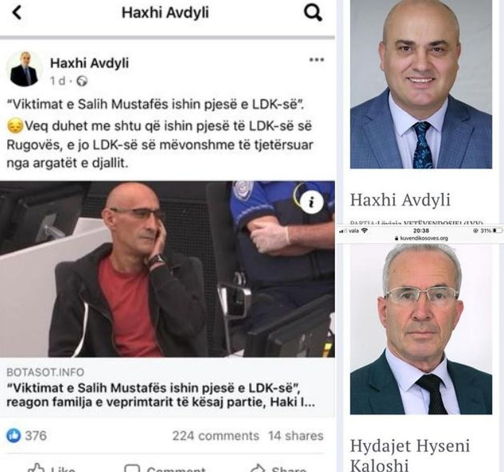Open Haxhi Avdyli deputy portrait photo
Image resolution: width=504 pixels, height=472 pixels.
click(x=421, y=84)
